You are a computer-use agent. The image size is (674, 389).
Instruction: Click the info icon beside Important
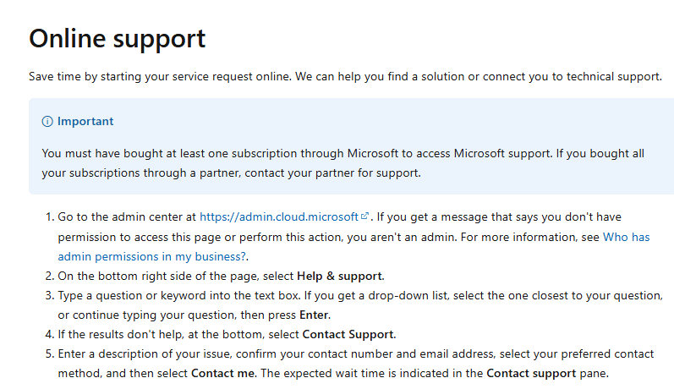[47, 122]
